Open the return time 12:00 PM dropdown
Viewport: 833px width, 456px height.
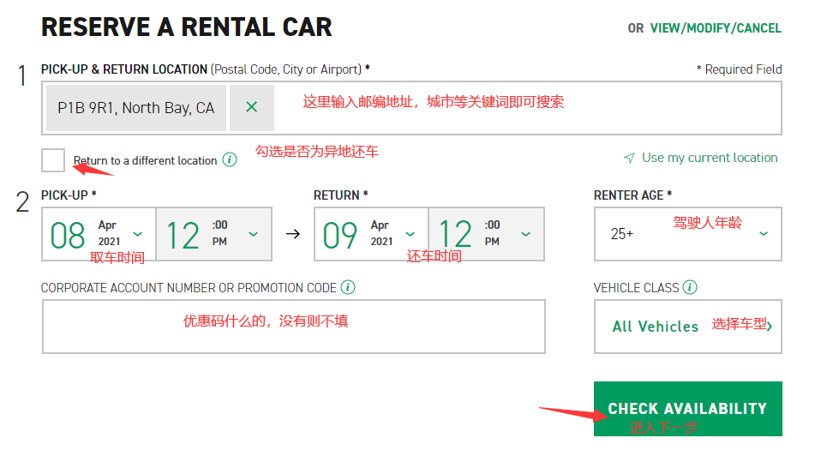pos(525,234)
